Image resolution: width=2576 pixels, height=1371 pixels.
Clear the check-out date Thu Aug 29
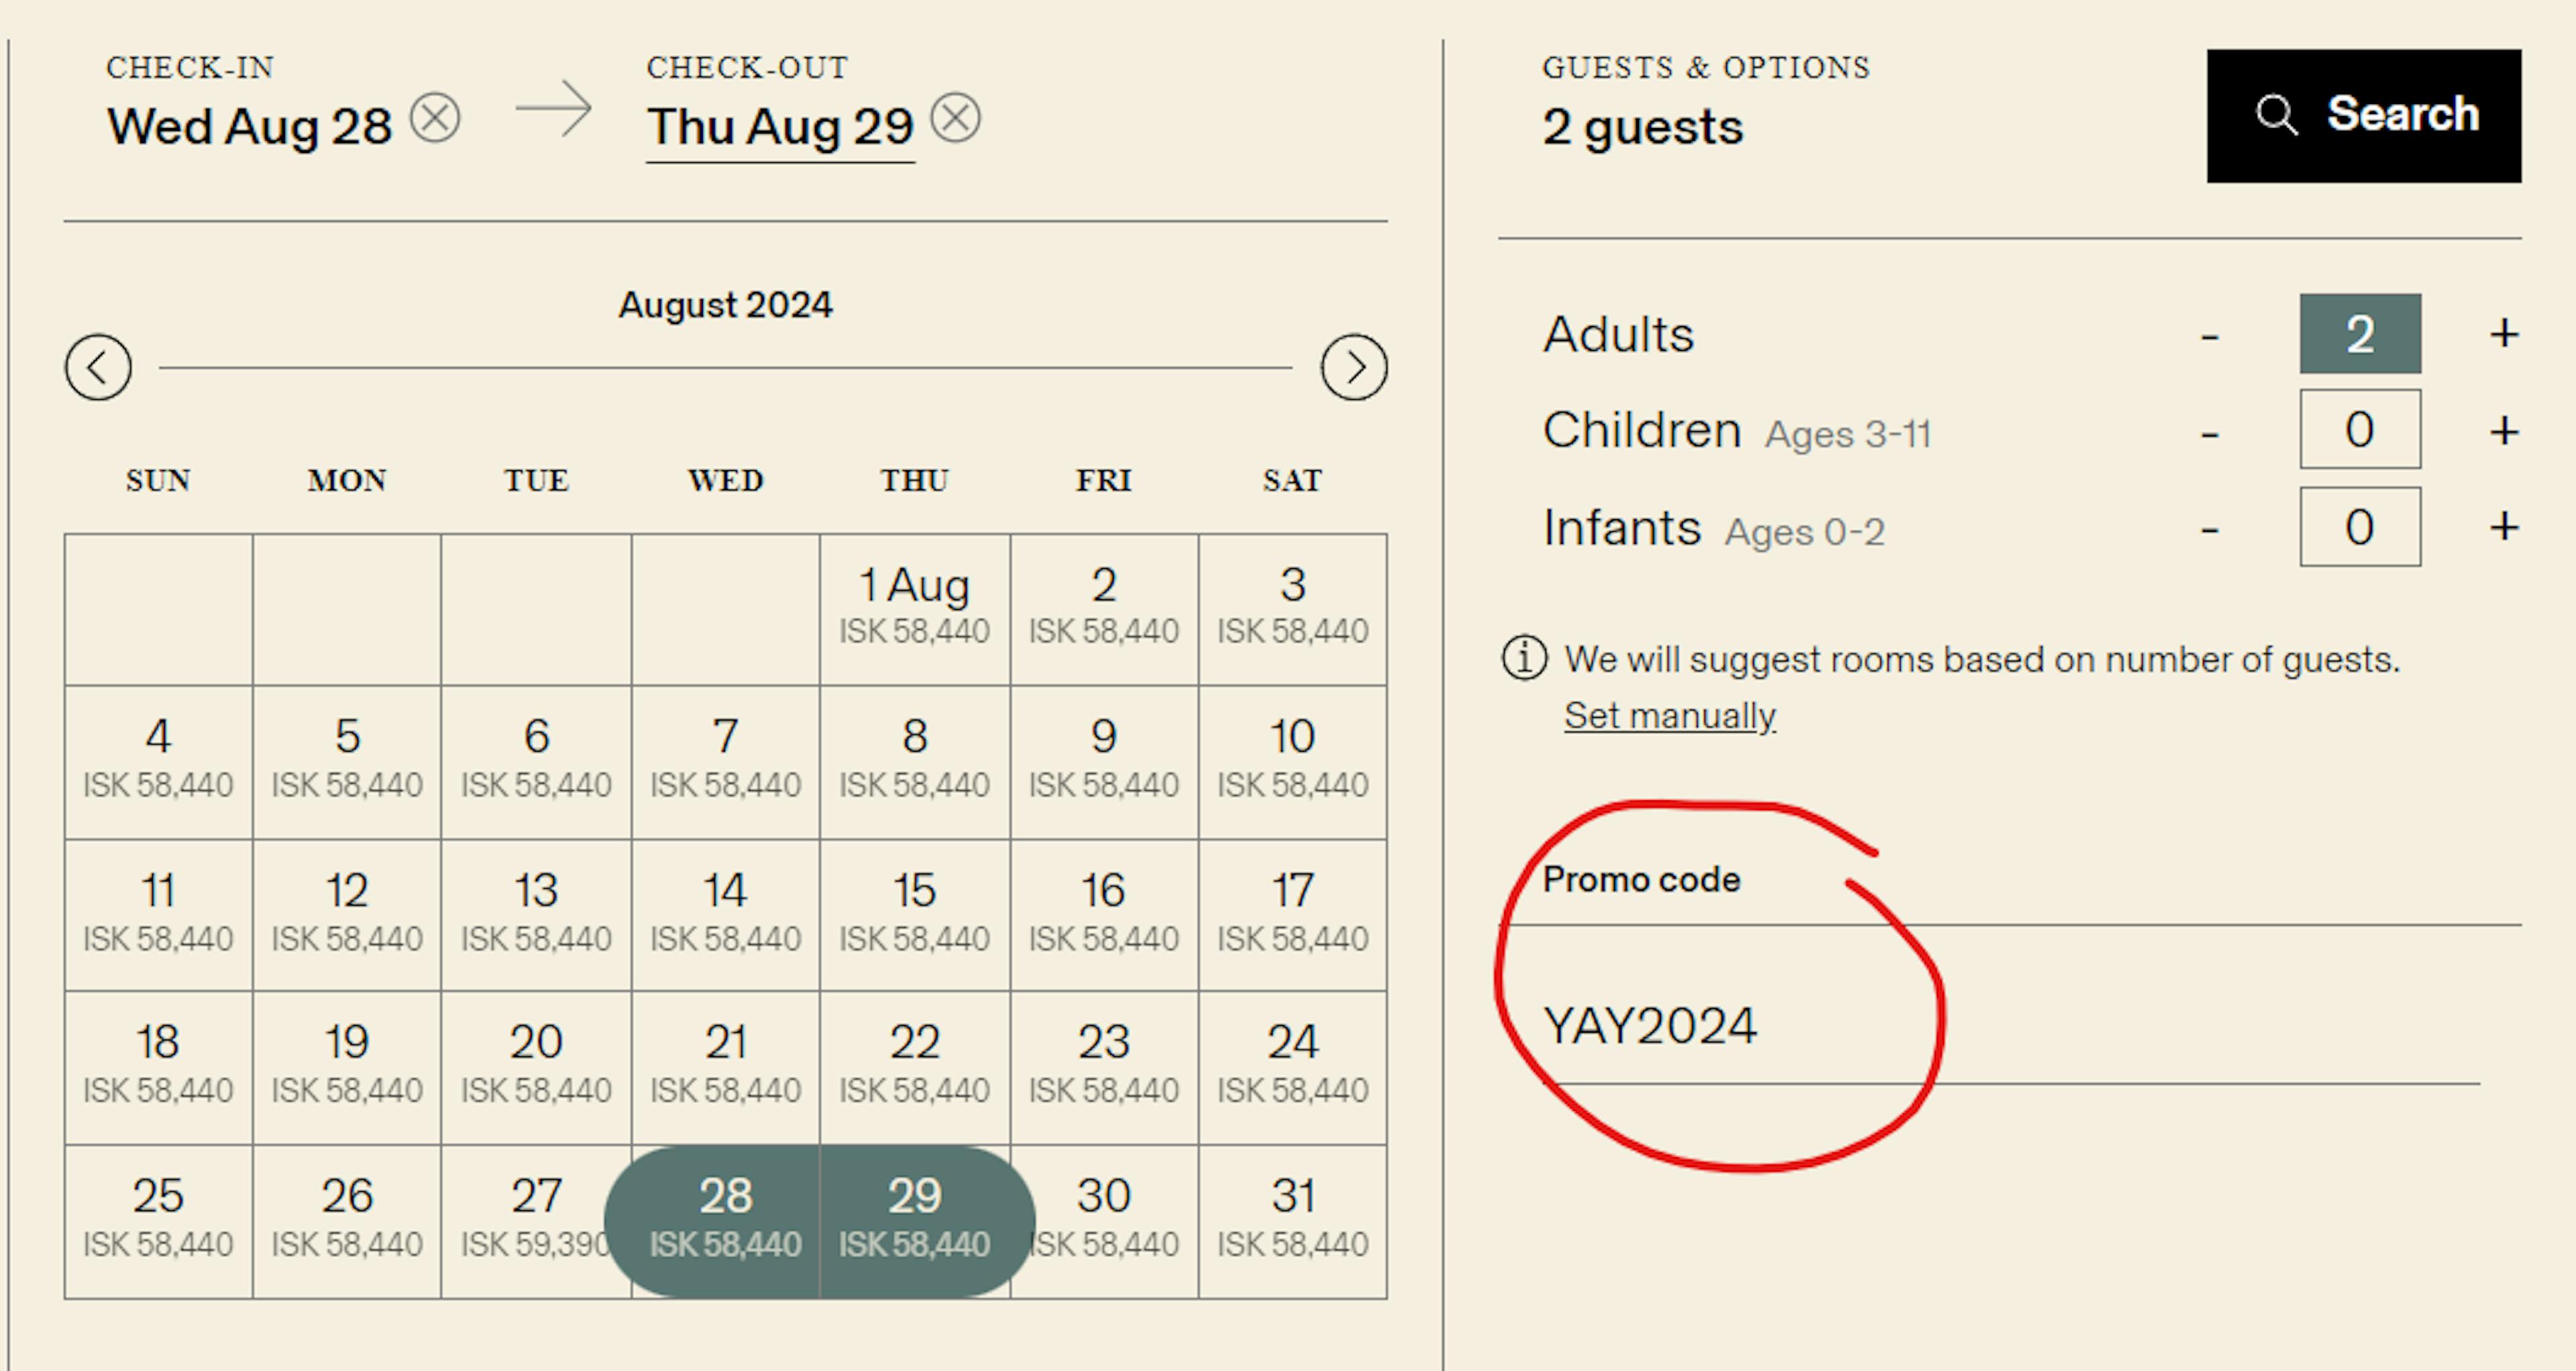pyautogui.click(x=955, y=119)
